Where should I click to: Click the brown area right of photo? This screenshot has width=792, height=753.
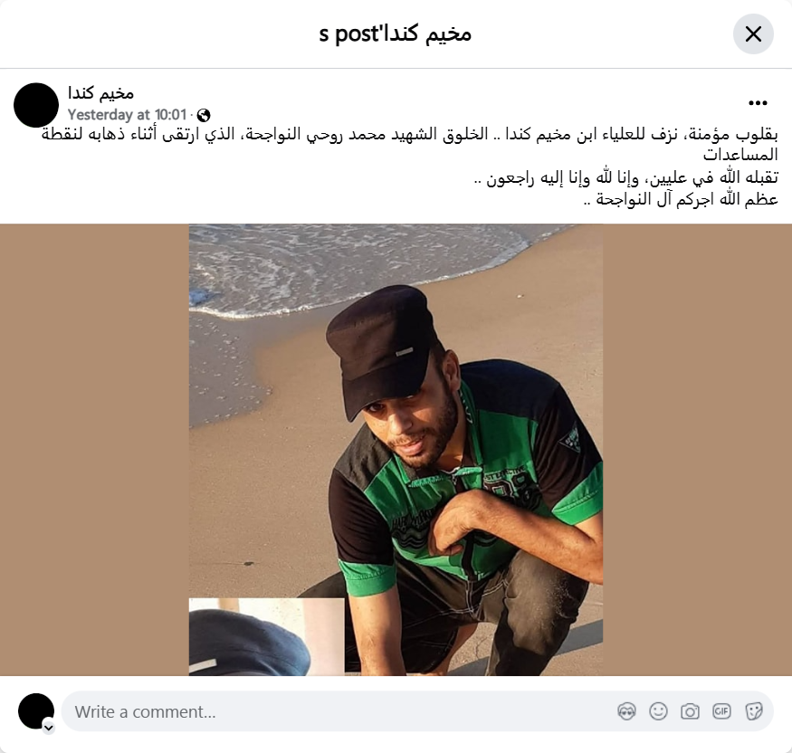point(697,450)
